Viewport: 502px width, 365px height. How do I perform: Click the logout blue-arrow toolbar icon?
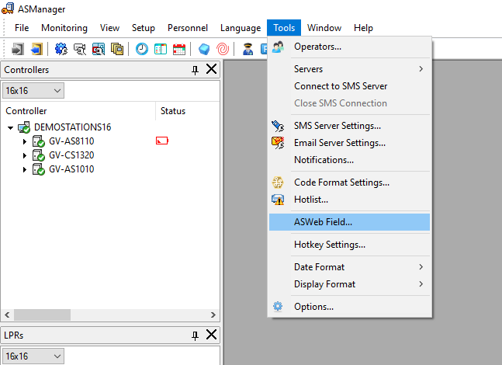coord(36,49)
